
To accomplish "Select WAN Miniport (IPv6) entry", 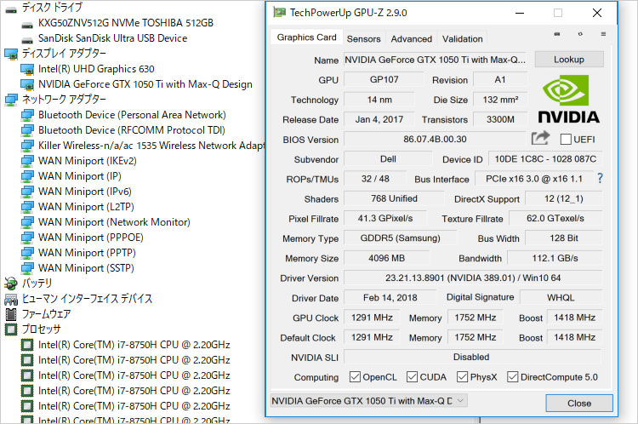I will click(84, 192).
